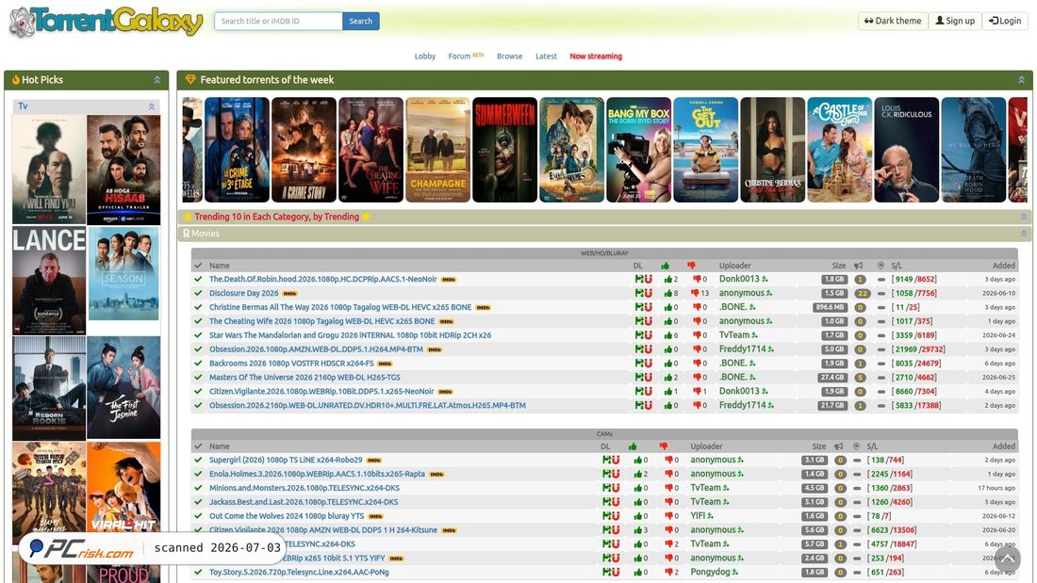
Task: Click the search title or IMDB ID field
Action: pyautogui.click(x=278, y=21)
